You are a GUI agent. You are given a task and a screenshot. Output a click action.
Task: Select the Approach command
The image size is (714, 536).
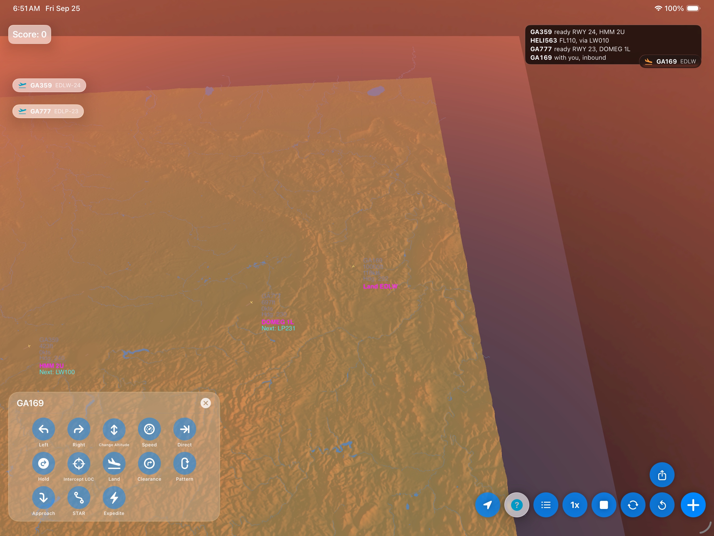pos(44,498)
